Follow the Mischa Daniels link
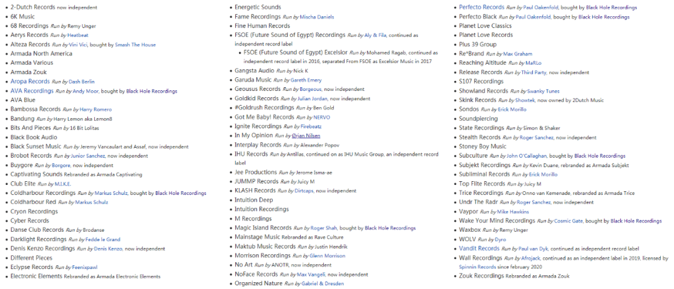 click(x=317, y=17)
